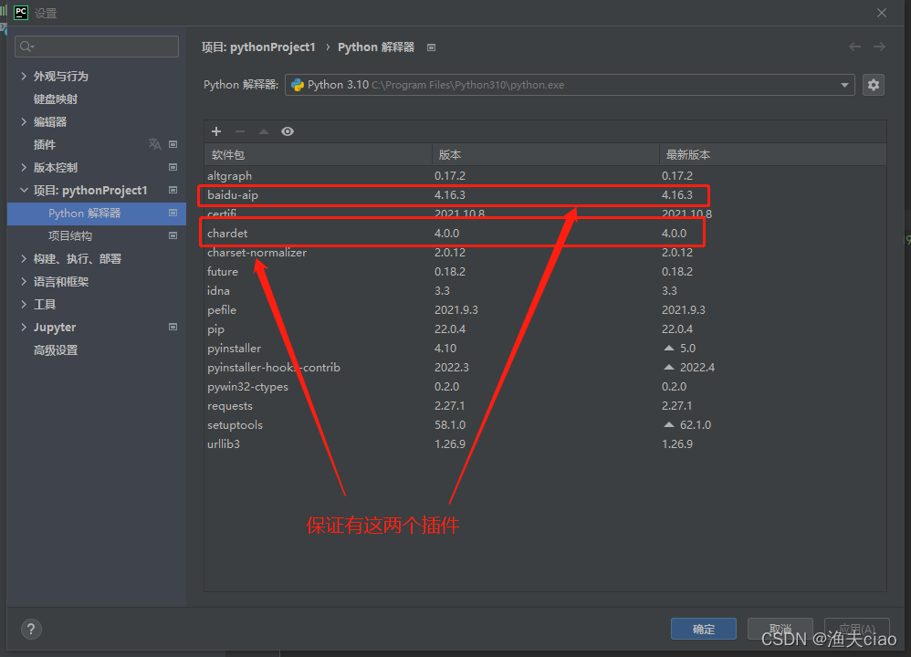Click the project-level marker beside 项目结构

click(173, 235)
